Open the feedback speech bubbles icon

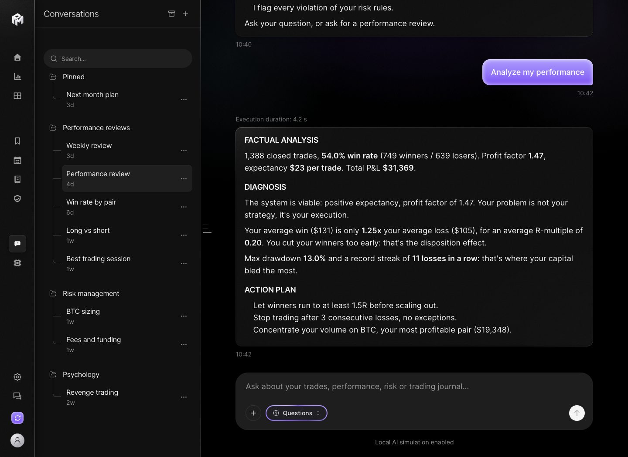(x=17, y=396)
